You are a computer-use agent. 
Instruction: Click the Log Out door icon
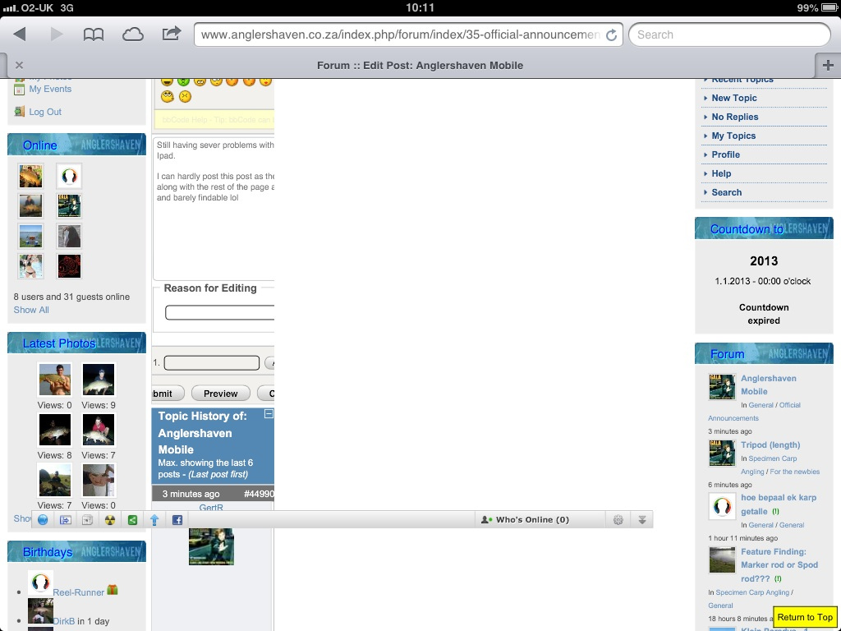20,111
